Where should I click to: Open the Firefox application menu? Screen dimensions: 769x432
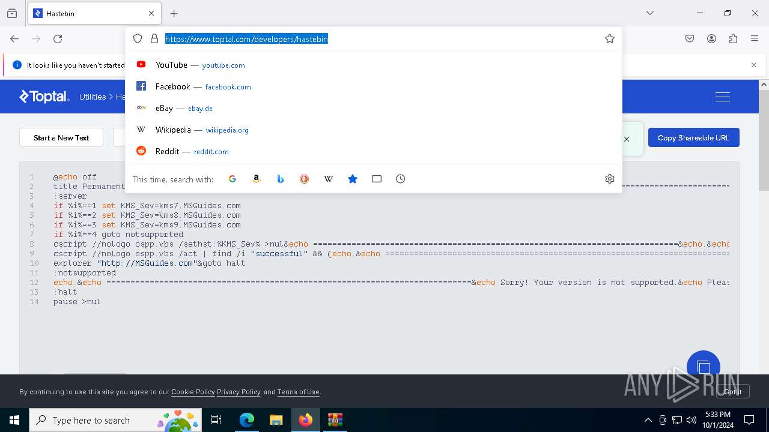point(755,39)
